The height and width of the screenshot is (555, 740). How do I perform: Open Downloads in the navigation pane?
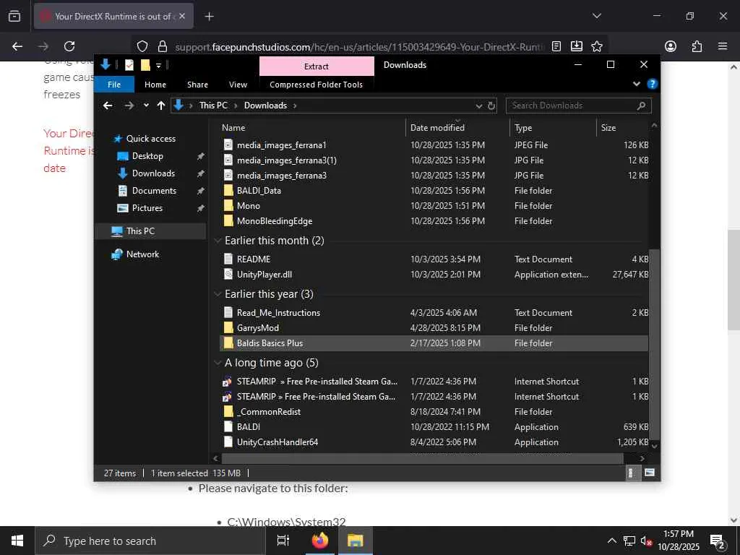tap(153, 173)
